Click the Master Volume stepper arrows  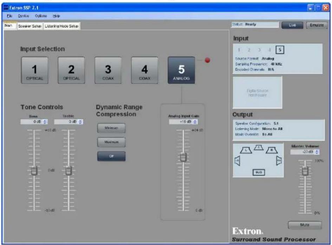317,152
